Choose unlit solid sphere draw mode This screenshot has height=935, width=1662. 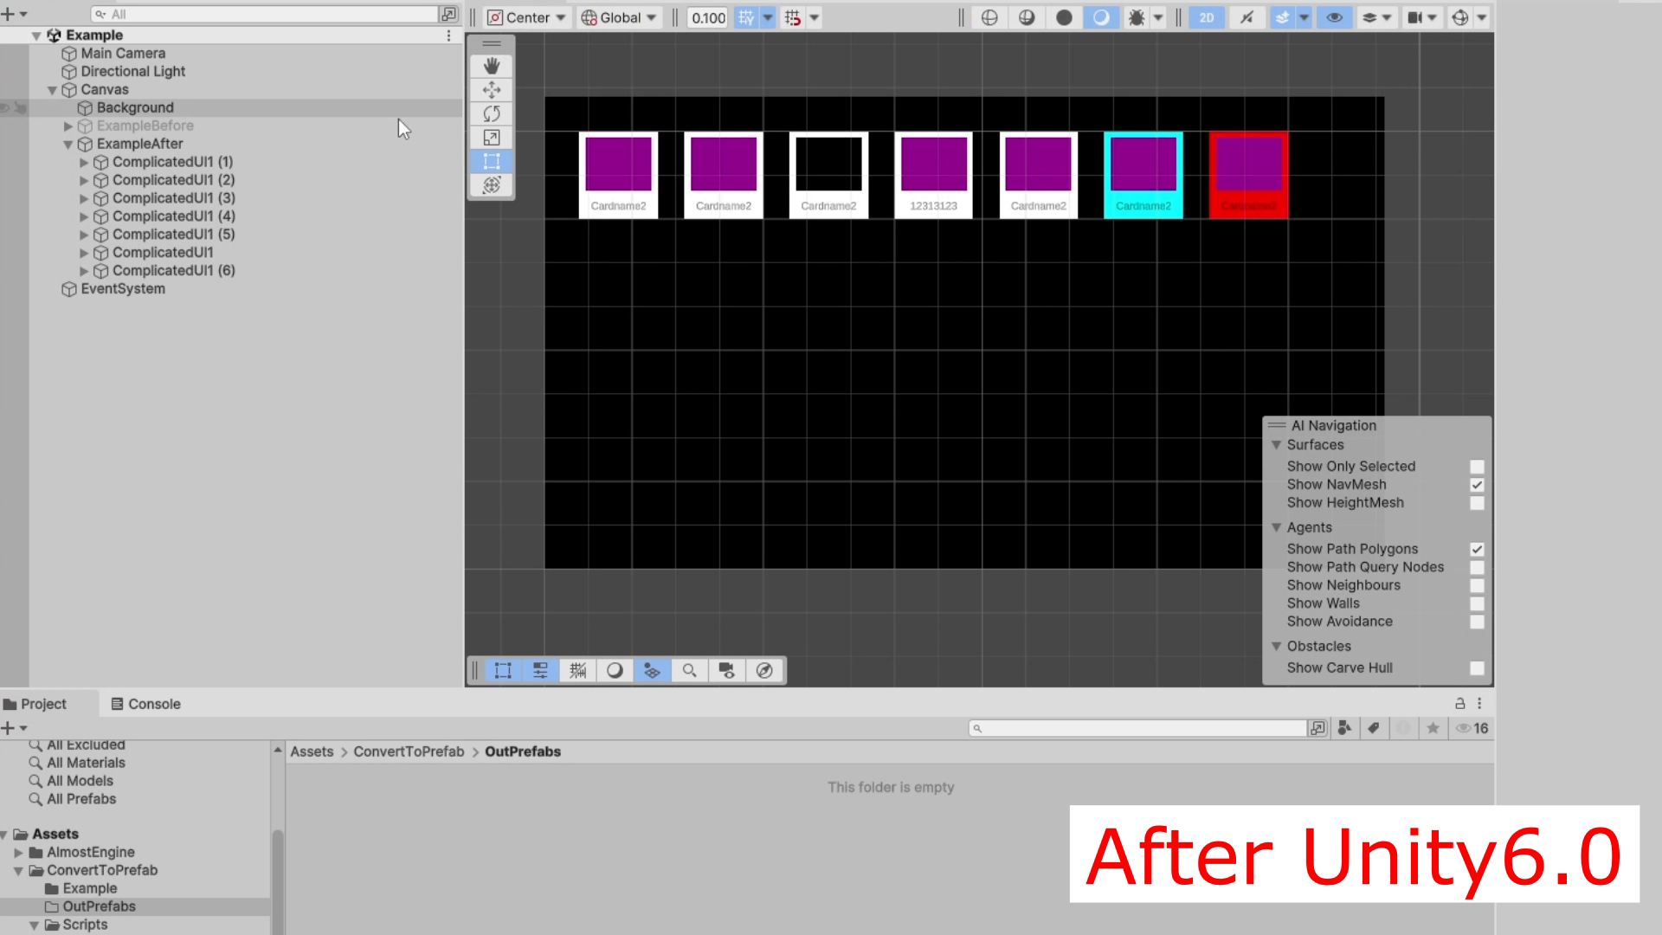1064,17
